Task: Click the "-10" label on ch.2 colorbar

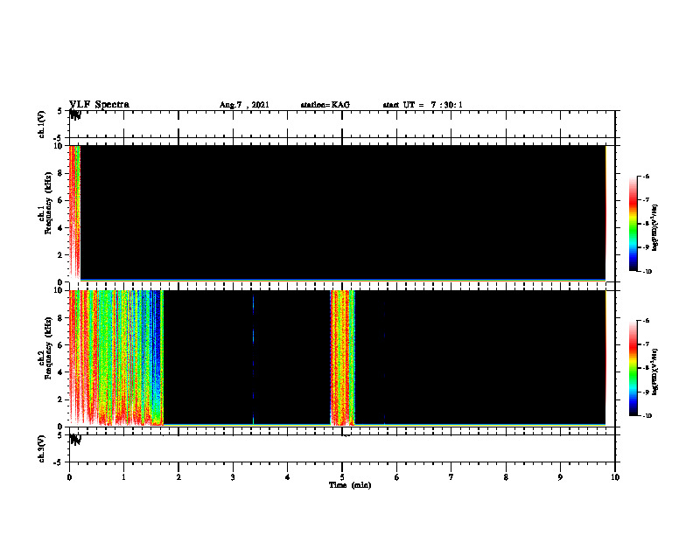Action: pos(647,416)
